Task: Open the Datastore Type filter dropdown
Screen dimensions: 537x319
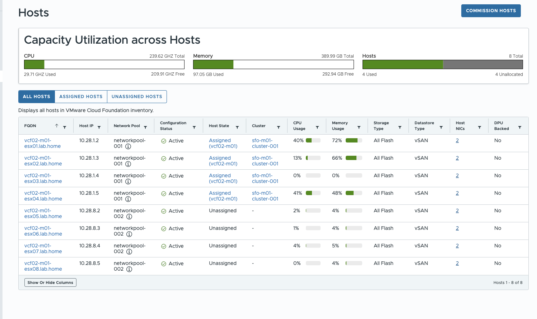Action: point(441,127)
